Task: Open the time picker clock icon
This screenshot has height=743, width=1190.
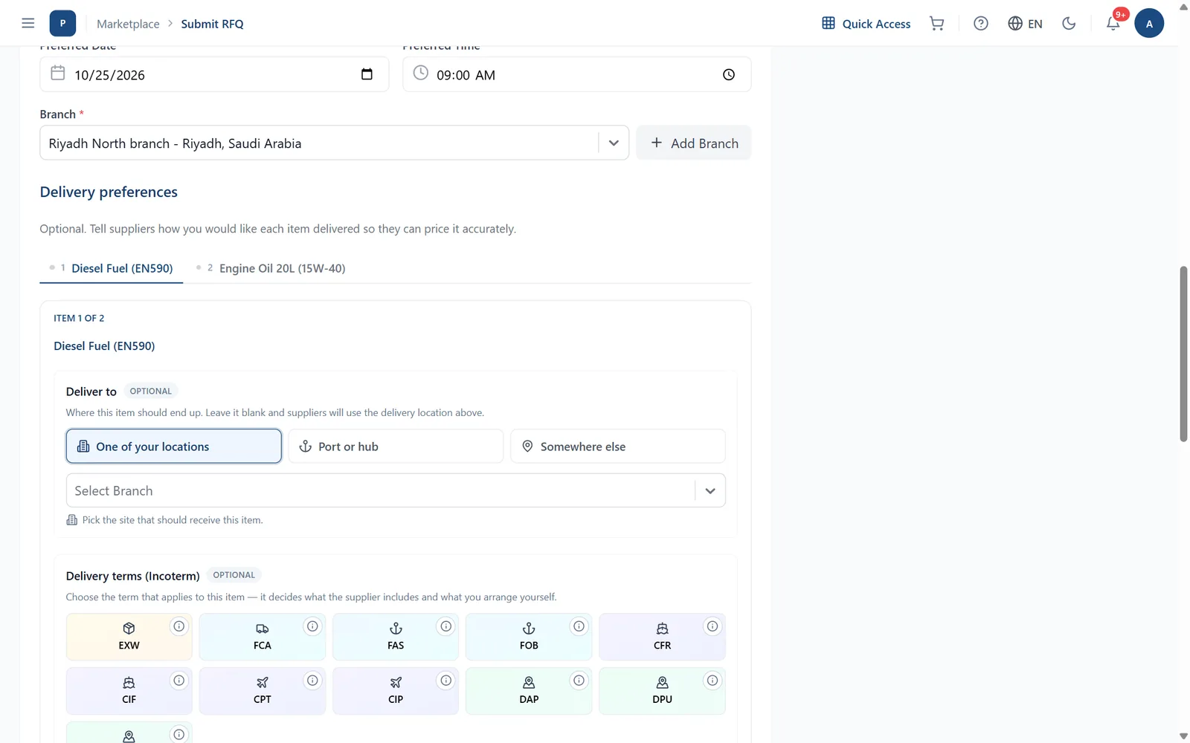Action: point(729,74)
